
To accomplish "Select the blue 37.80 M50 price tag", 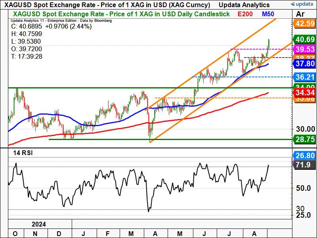I will (x=304, y=63).
